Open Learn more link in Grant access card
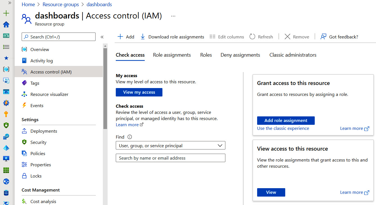Screen dimensions: 376x205 355,128
